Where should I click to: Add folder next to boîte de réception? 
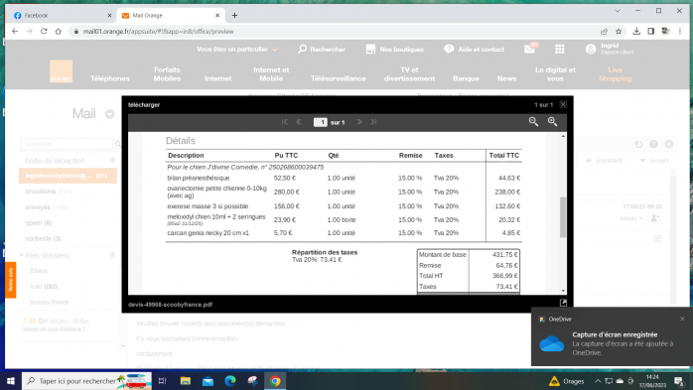point(112,160)
